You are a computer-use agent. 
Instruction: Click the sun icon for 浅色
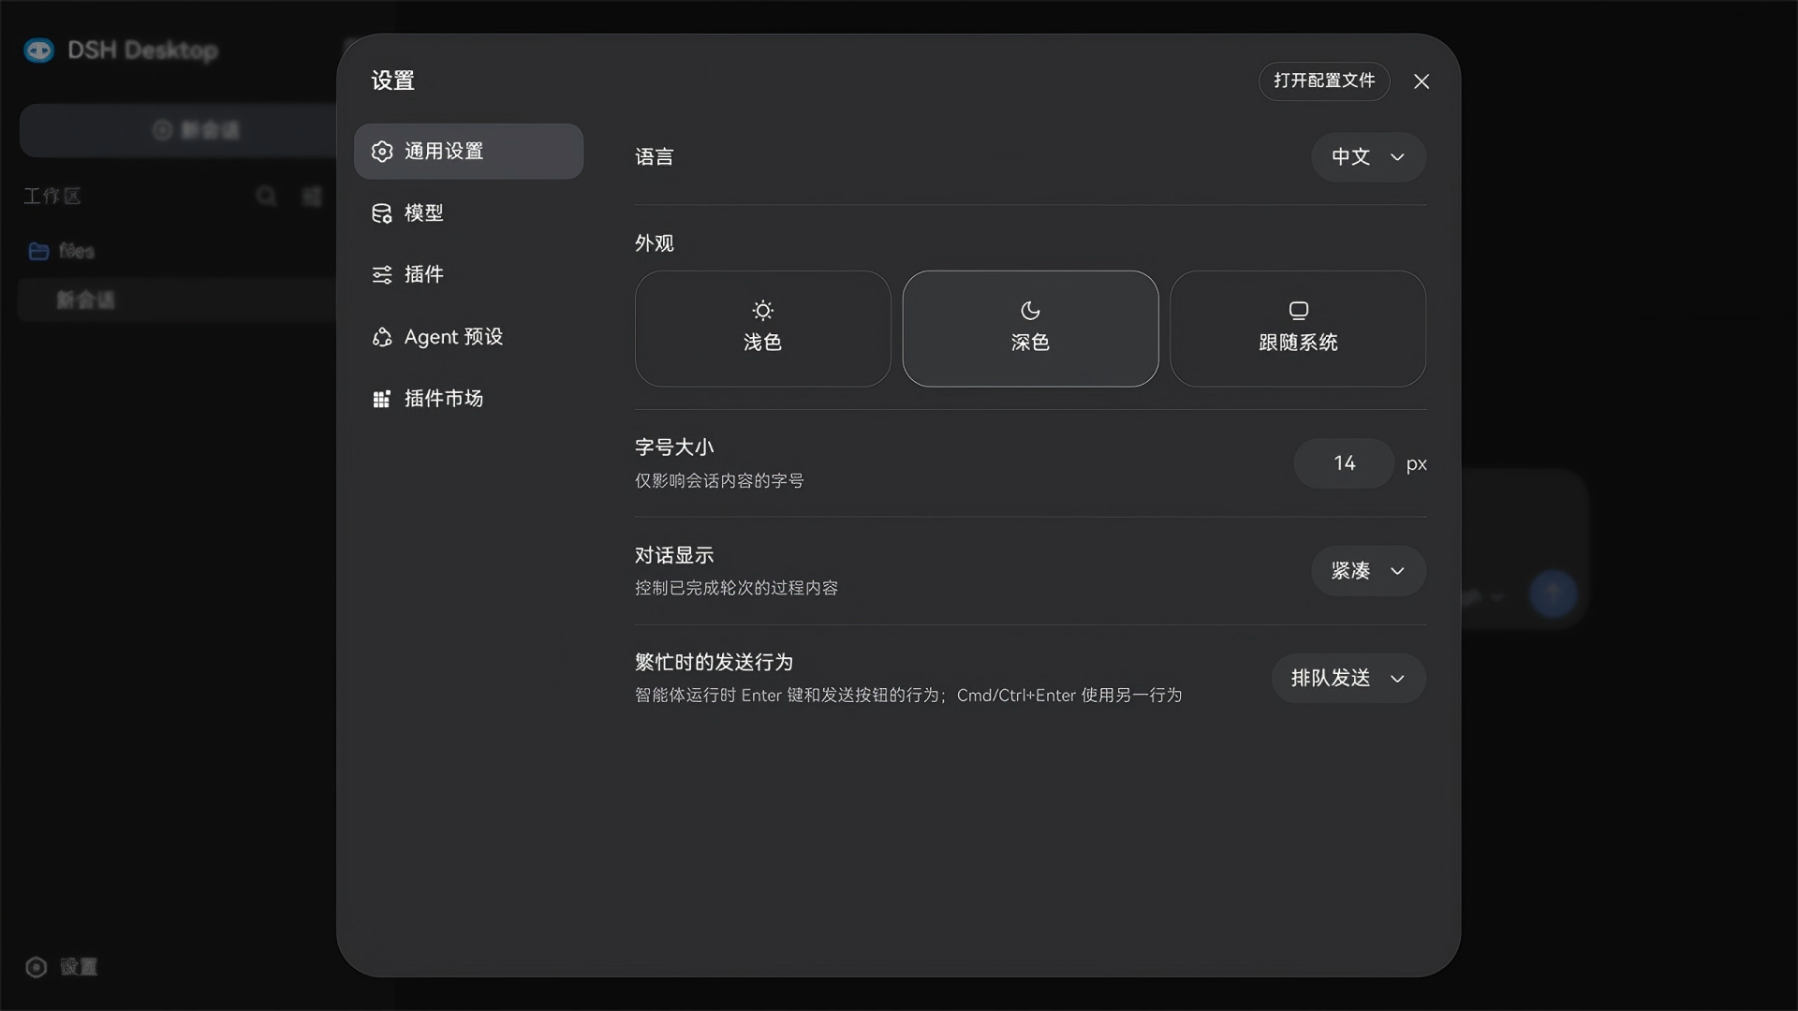click(x=763, y=311)
